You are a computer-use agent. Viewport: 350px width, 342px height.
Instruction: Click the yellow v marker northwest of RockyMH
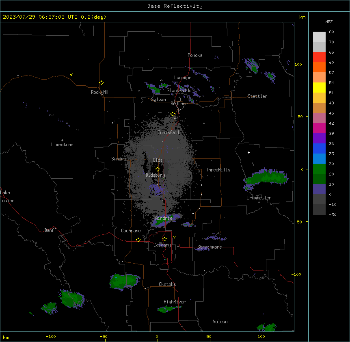71,75
